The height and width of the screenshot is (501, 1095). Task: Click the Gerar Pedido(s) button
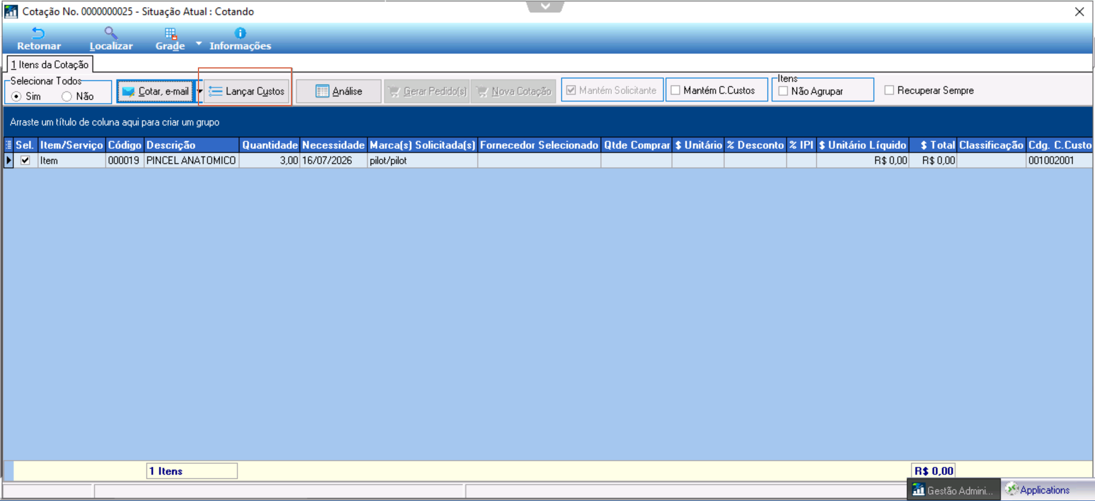coord(427,91)
